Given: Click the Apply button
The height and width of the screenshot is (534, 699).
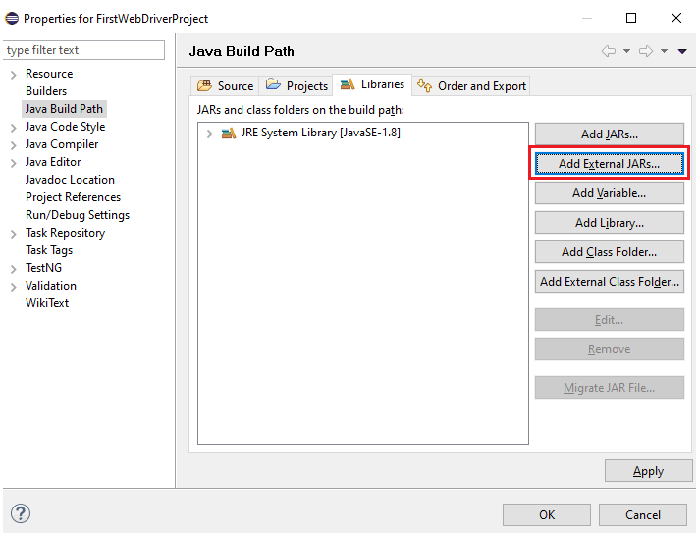Looking at the screenshot, I should 648,471.
